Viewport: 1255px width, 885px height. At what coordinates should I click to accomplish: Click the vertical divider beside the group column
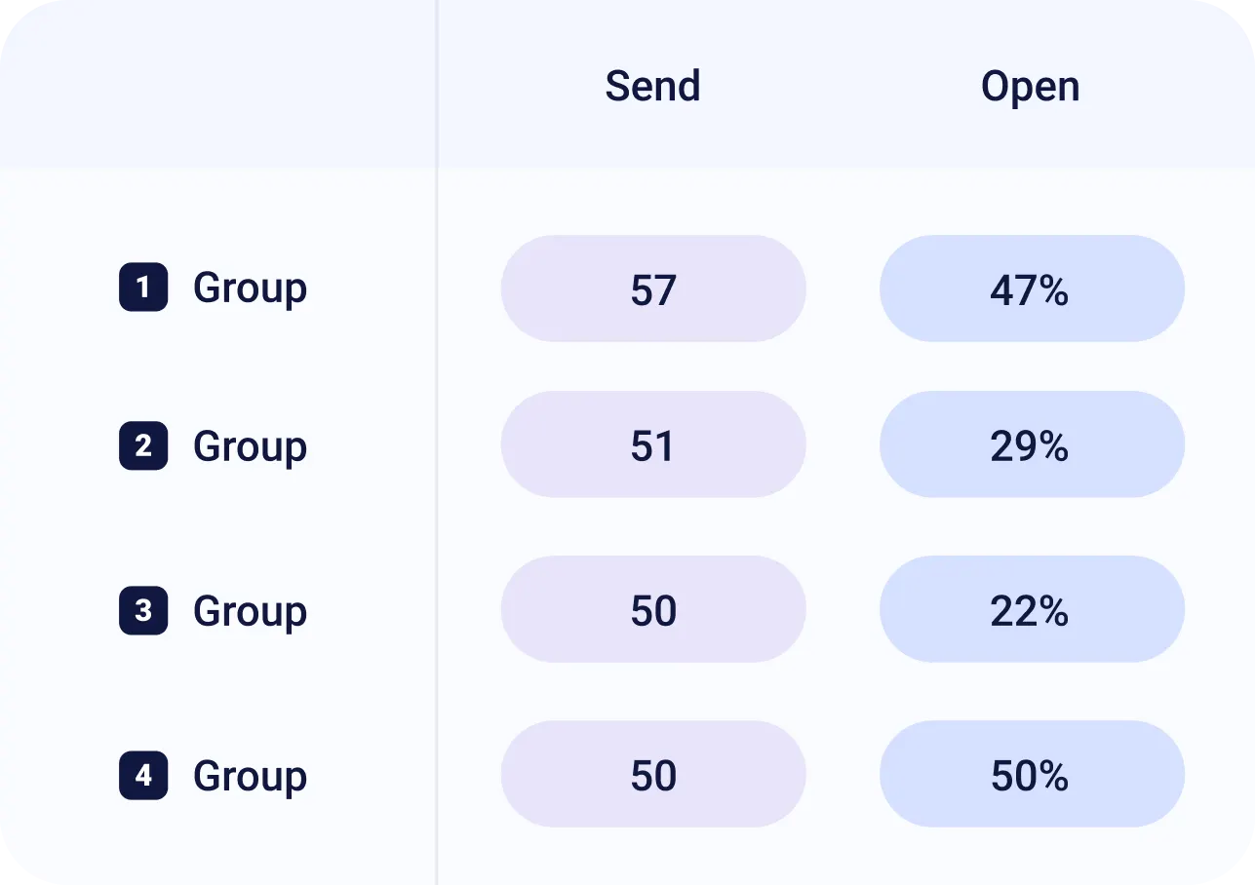coord(437,526)
